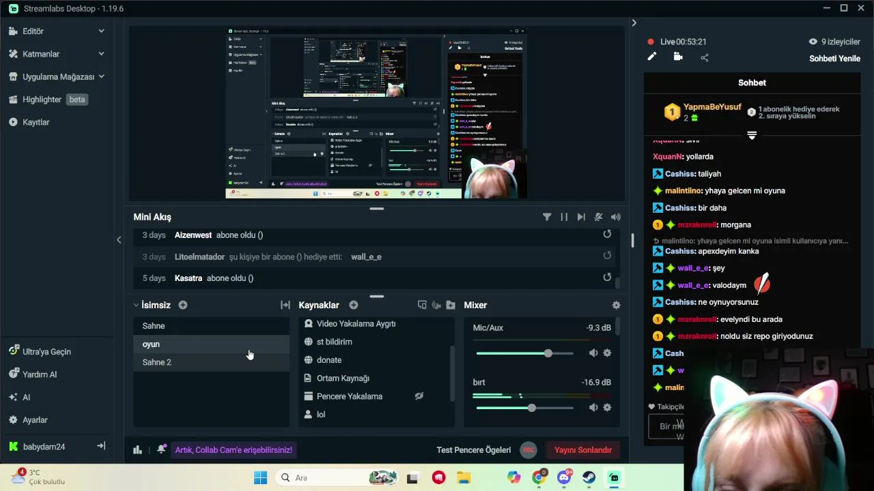Viewport: 874px width, 491px height.
Task: Collapse the right chat panel arrow
Action: point(634,23)
